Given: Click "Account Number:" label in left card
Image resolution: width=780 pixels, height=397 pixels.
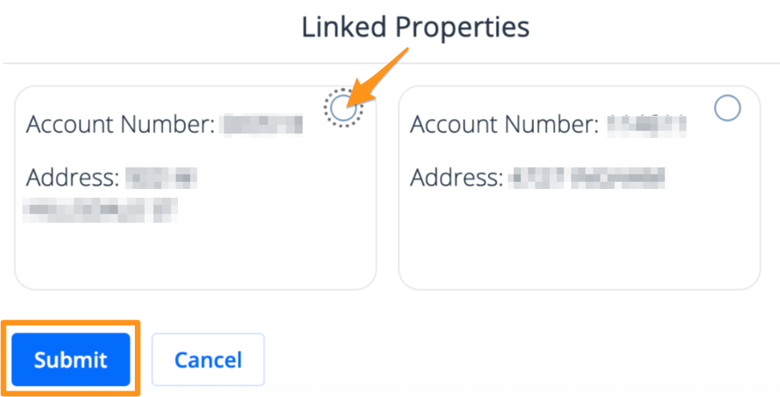Looking at the screenshot, I should coord(119,125).
